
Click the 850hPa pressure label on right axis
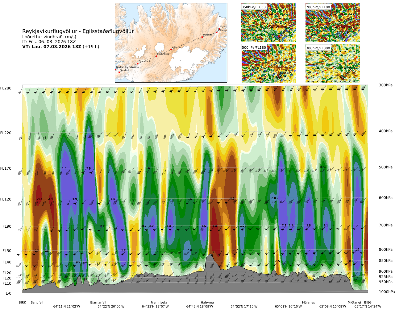pos(386,261)
